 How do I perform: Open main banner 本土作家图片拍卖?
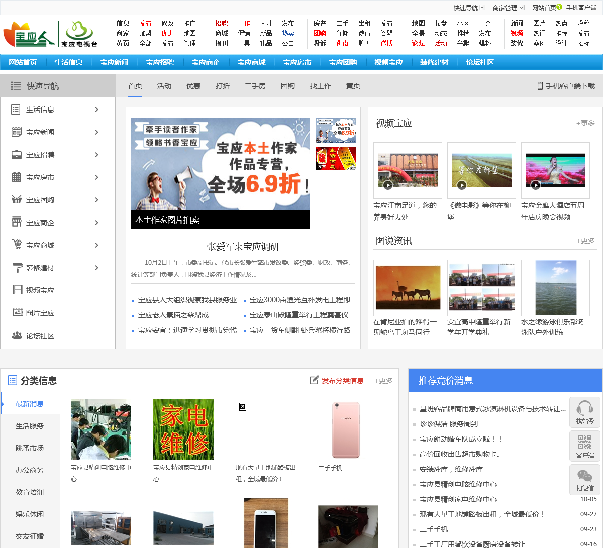tap(220, 173)
